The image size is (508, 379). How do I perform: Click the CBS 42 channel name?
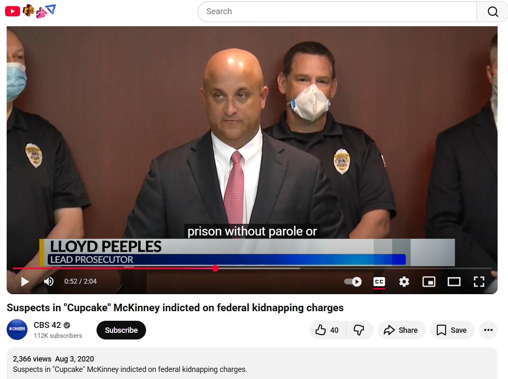[47, 325]
